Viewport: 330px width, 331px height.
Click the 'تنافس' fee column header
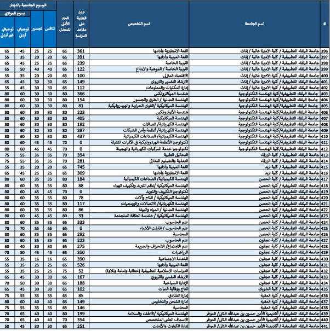(49, 28)
